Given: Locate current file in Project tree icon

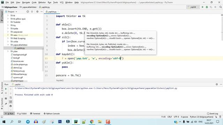Looking at the screenshot, I should pos(28,11).
